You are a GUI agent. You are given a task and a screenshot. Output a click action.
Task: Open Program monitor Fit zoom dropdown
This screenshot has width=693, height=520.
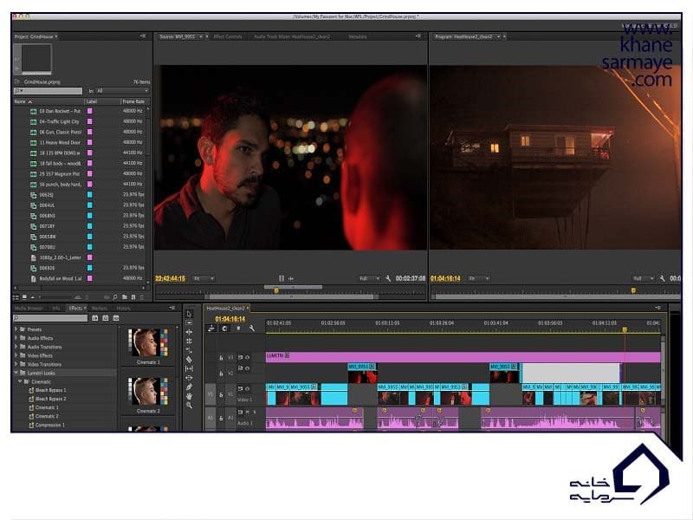[479, 278]
